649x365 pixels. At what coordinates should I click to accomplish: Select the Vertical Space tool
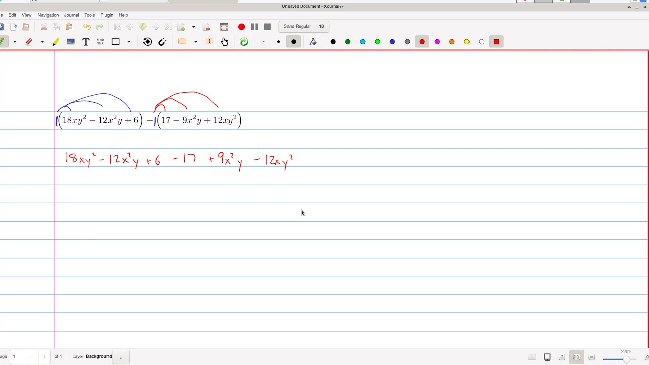point(209,42)
